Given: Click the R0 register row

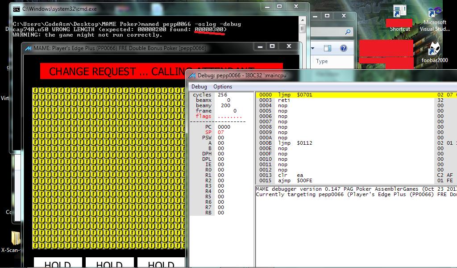Looking at the screenshot, I should [x=221, y=170].
